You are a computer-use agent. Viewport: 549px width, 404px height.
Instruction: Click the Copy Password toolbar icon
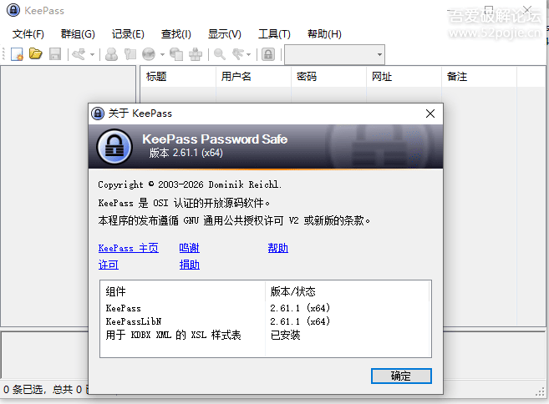(x=130, y=54)
